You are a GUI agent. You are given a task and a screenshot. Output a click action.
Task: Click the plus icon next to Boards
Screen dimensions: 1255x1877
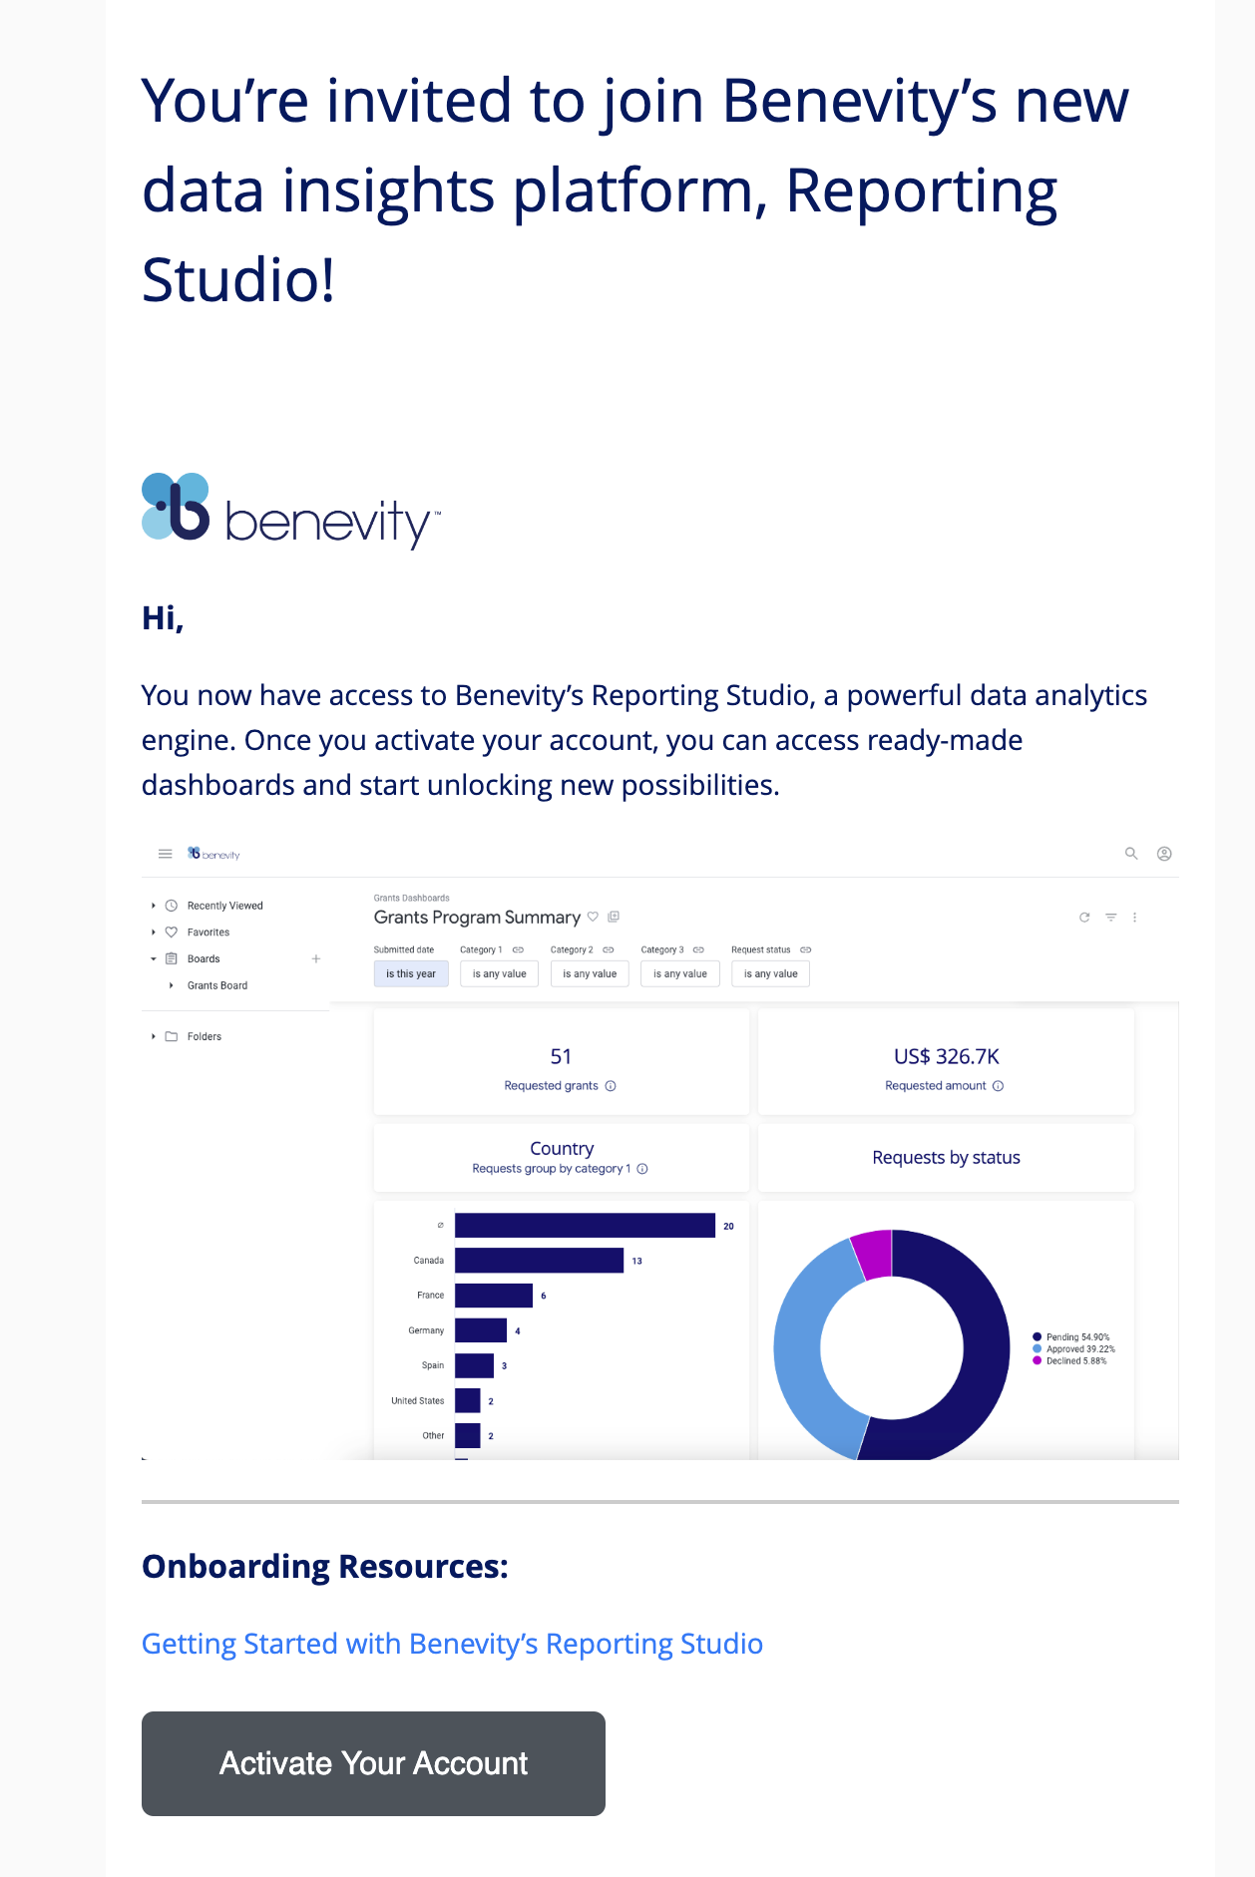coord(316,958)
